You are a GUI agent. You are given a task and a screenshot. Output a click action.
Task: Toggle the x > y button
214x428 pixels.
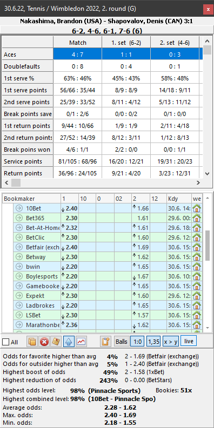coord(170,342)
